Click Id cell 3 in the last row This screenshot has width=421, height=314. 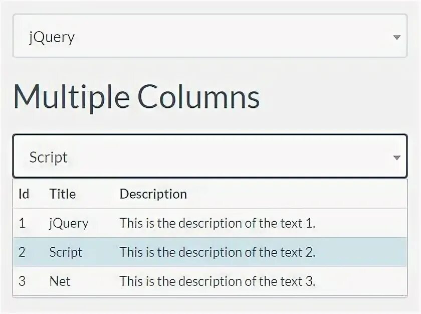tap(22, 281)
